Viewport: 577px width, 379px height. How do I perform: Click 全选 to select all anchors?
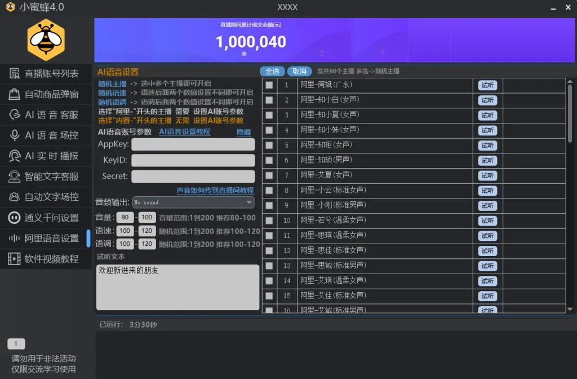pyautogui.click(x=272, y=71)
